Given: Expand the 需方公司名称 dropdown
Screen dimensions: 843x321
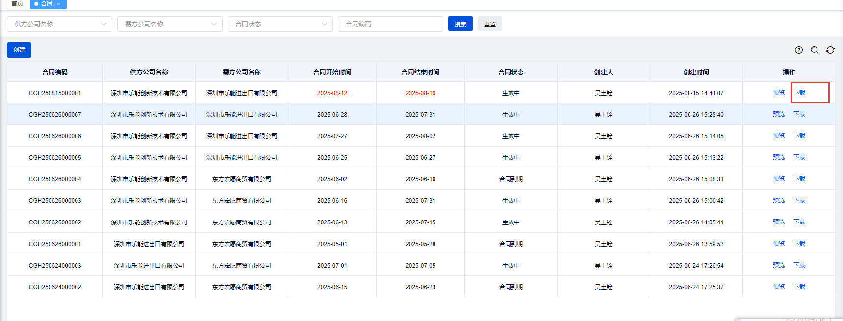Looking at the screenshot, I should tap(170, 24).
